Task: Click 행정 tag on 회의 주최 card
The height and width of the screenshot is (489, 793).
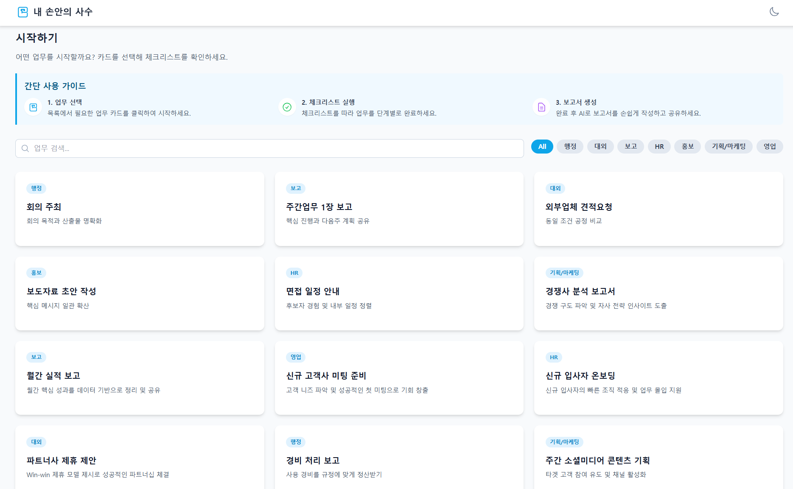Action: point(36,188)
